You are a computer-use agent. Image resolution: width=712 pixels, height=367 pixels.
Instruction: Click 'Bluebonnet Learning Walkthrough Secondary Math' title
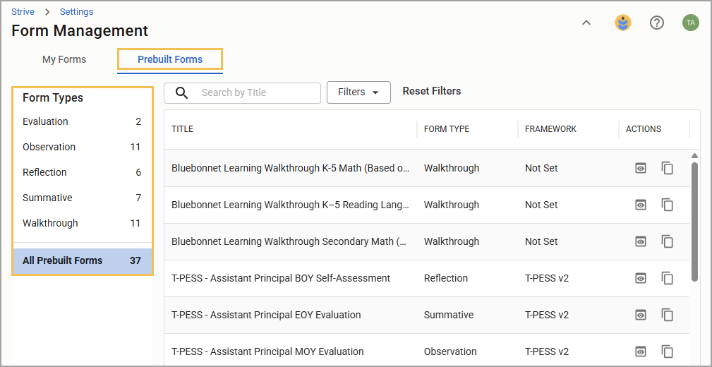coord(289,241)
